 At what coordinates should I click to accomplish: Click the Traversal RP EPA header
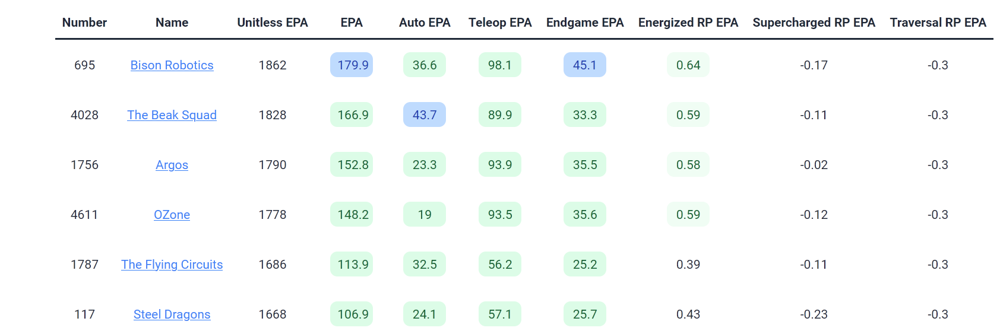click(938, 23)
